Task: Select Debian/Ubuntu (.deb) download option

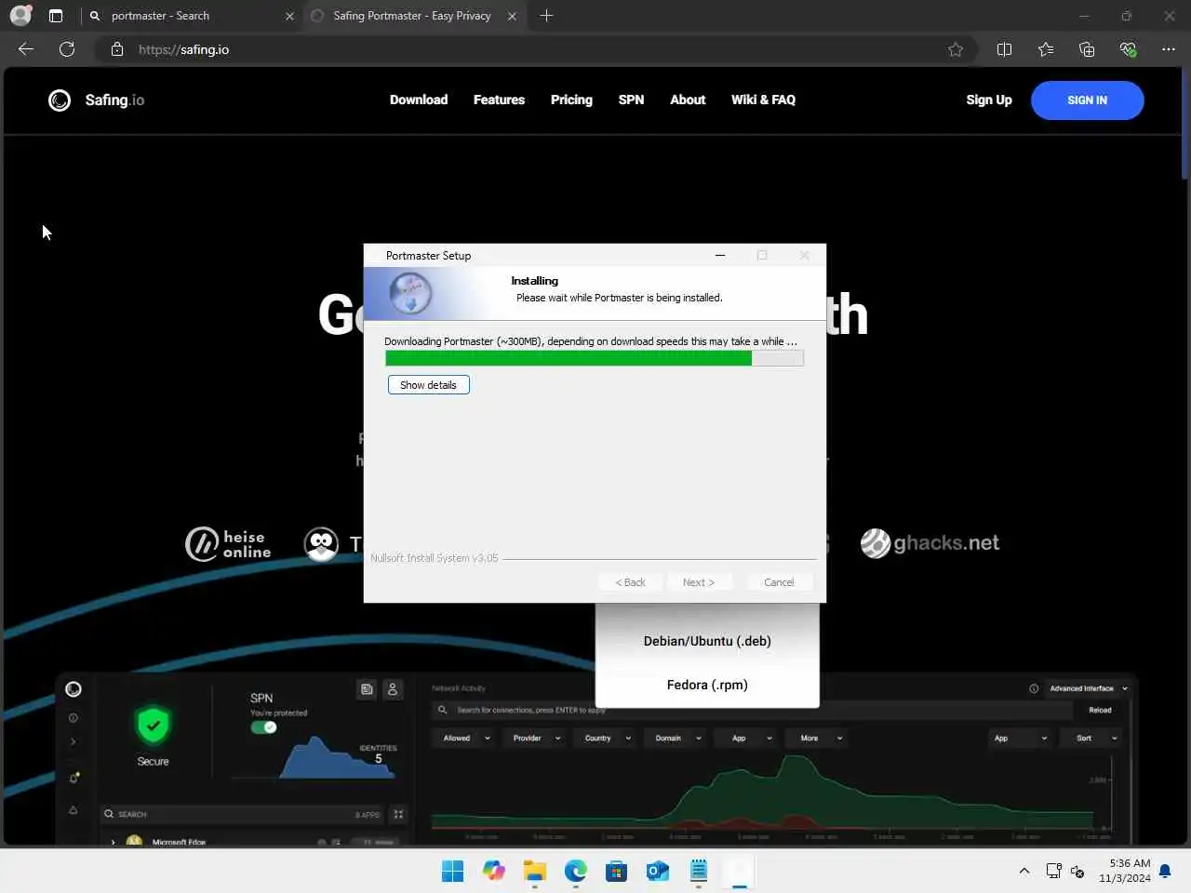Action: pos(707,641)
